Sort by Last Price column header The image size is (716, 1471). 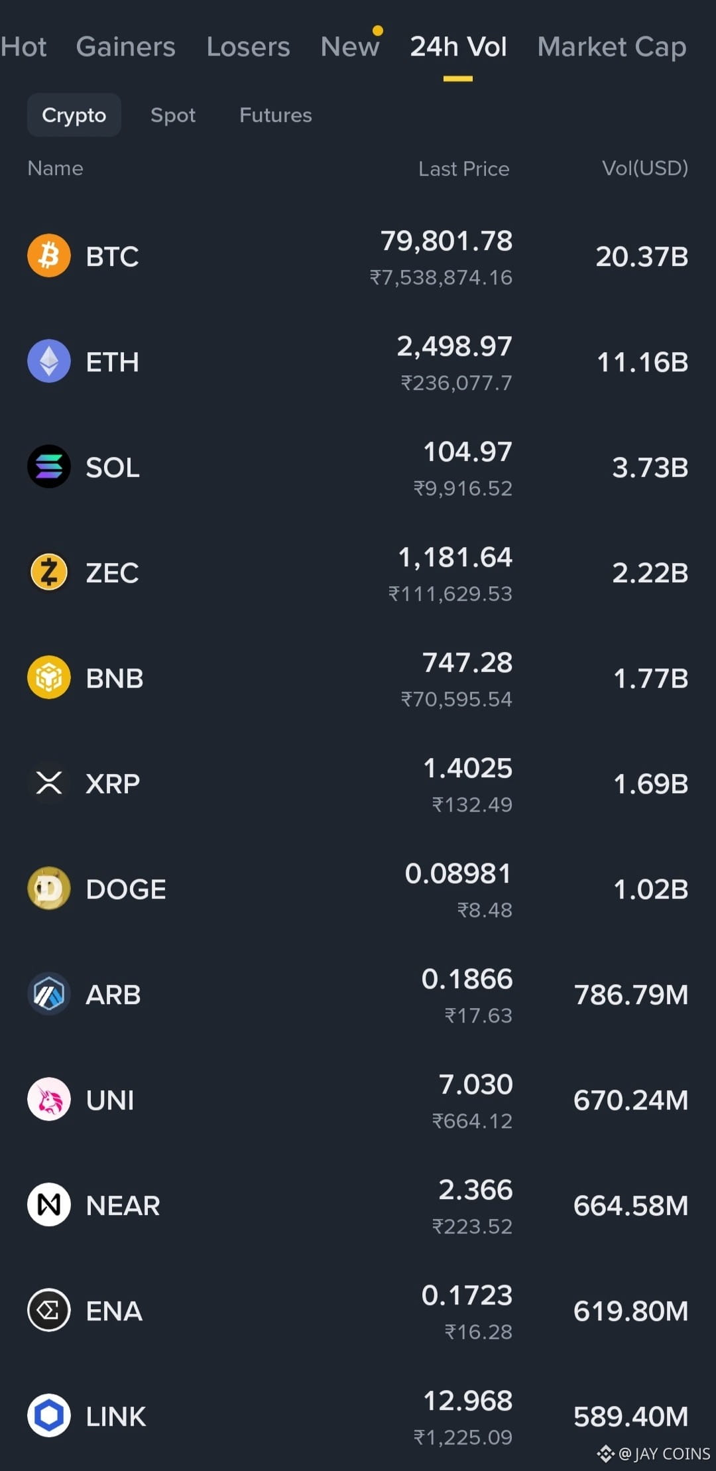pos(464,169)
